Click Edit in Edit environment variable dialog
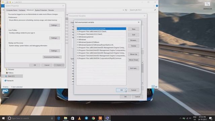Screen dimensions: 215x121 [x=134, y=35]
